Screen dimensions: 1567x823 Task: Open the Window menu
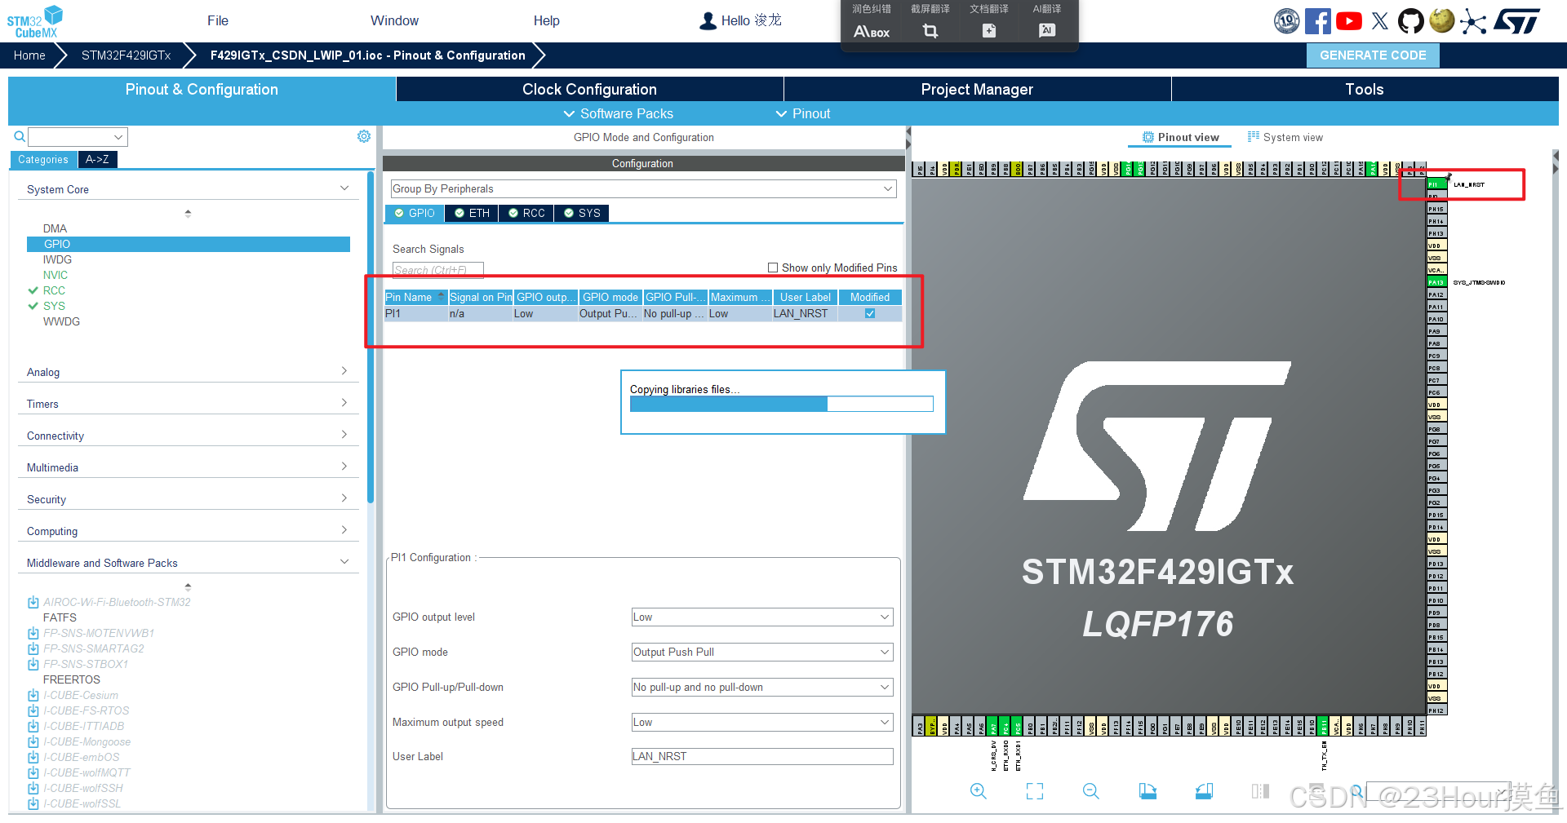(394, 20)
